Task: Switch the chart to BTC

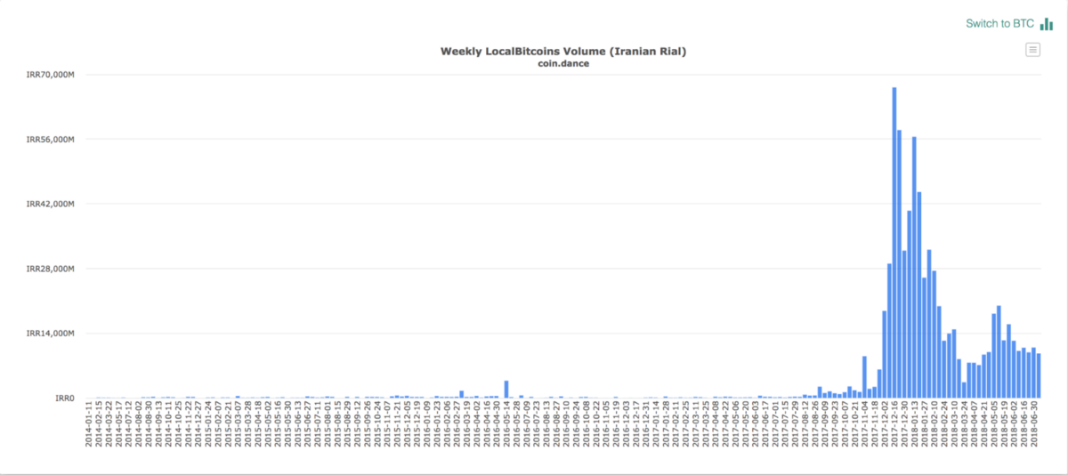Action: click(1000, 24)
